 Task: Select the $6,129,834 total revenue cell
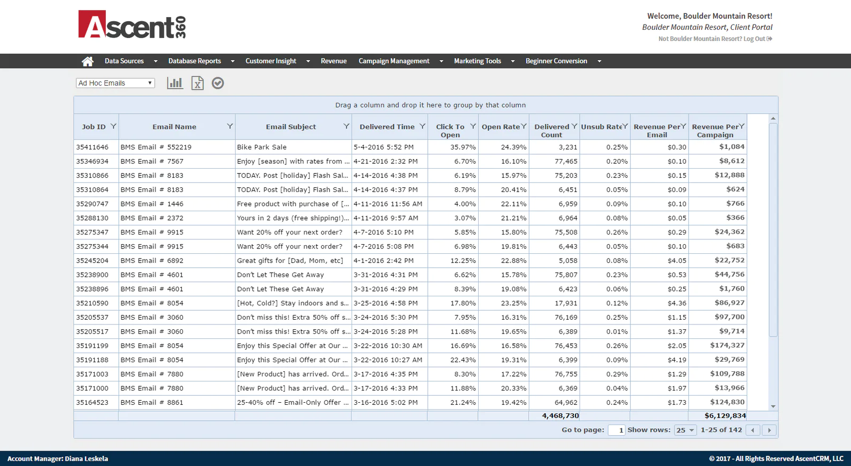pos(718,415)
